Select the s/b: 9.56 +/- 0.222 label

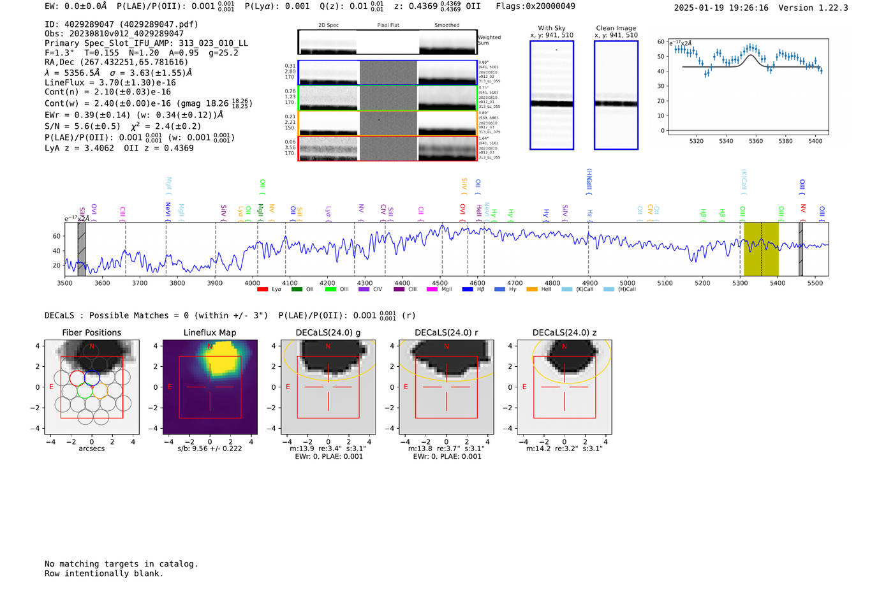pos(210,449)
